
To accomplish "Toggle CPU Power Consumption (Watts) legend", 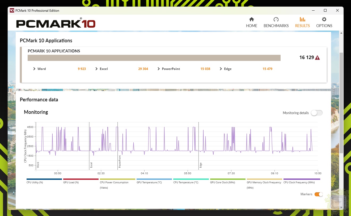I will (117, 184).
